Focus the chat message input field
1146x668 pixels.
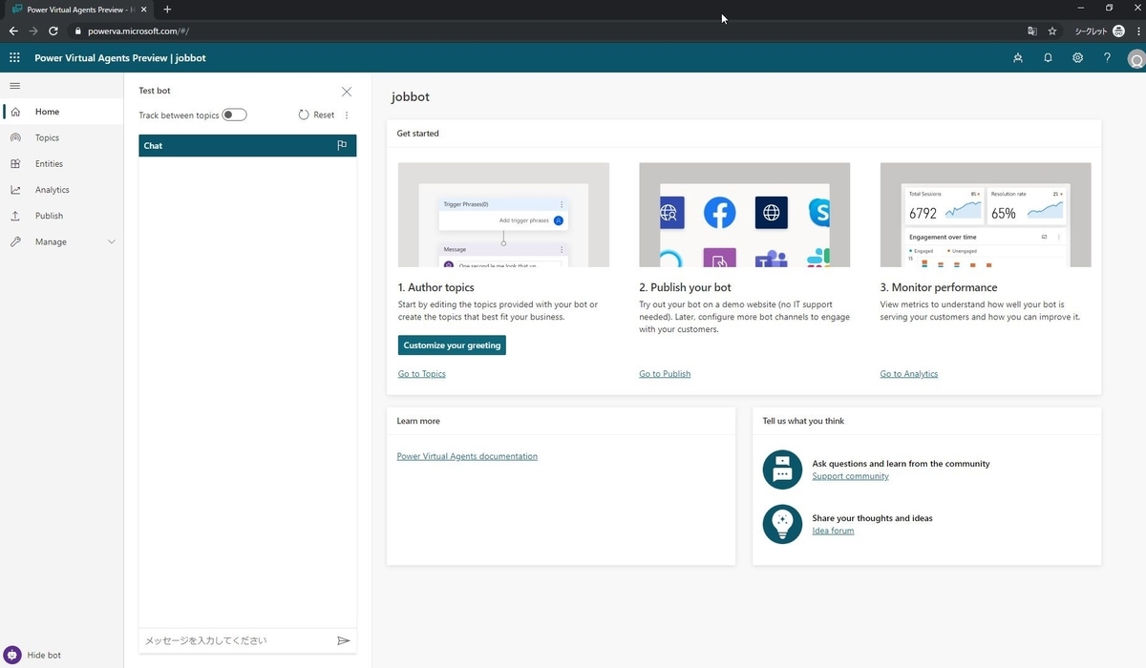pos(238,640)
